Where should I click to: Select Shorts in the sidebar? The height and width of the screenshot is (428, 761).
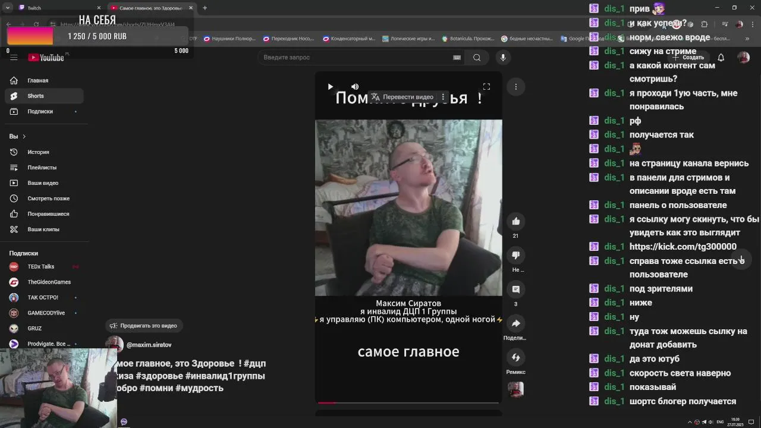point(45,96)
